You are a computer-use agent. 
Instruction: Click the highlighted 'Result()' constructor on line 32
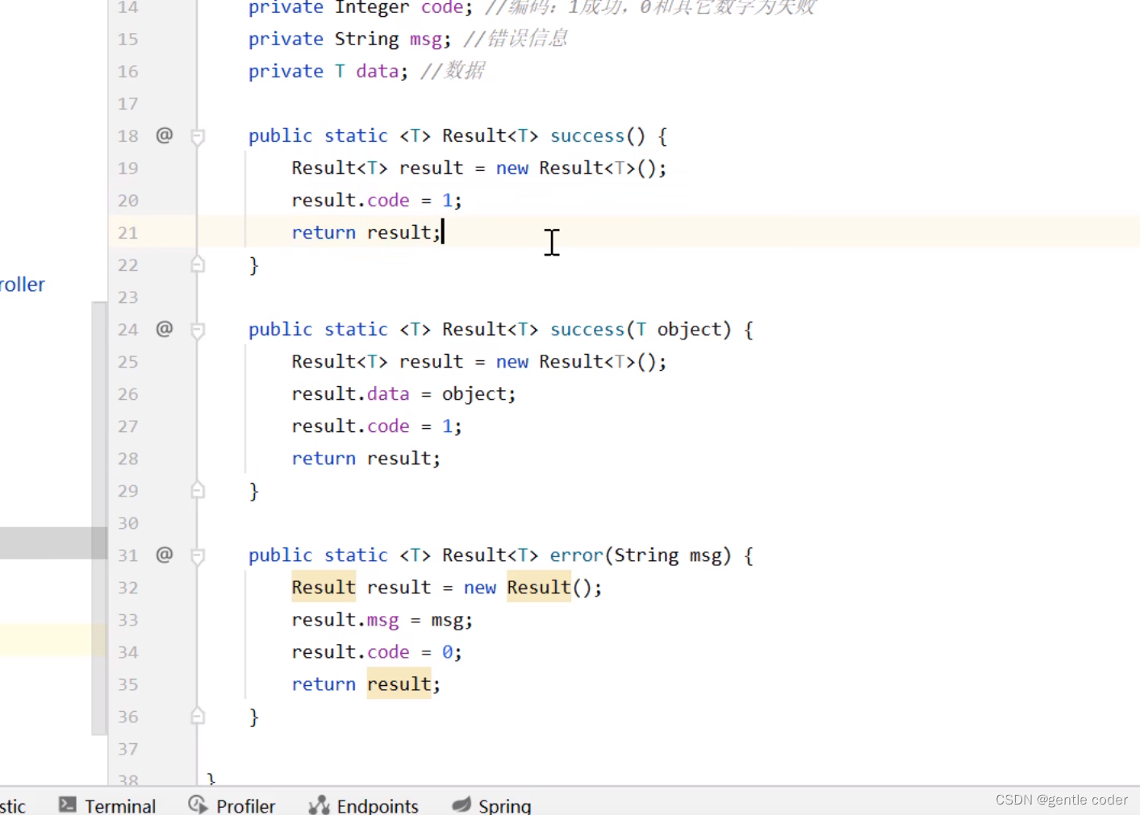pyautogui.click(x=539, y=587)
